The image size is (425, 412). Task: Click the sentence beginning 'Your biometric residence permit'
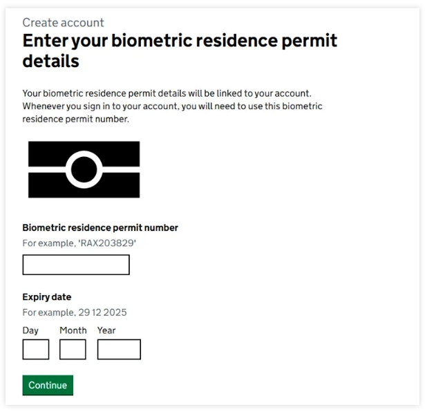pos(167,93)
